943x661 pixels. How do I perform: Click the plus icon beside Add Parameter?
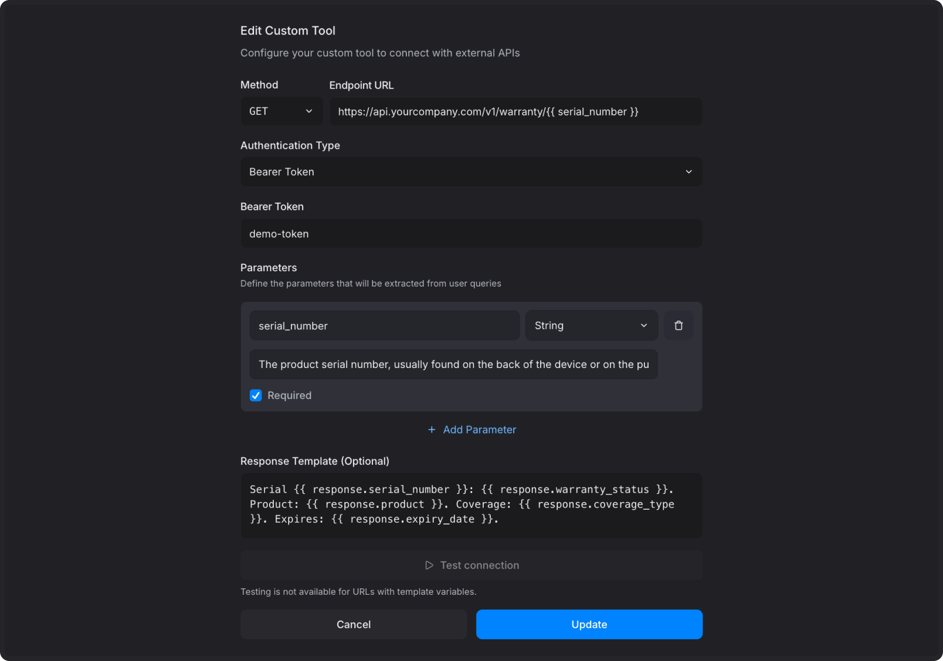tap(432, 430)
